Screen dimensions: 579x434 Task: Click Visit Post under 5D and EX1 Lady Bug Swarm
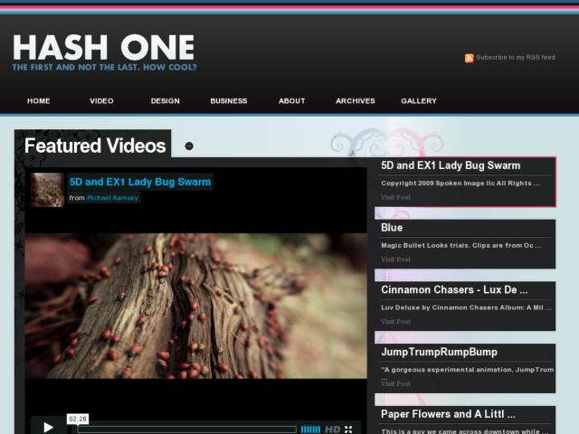395,197
